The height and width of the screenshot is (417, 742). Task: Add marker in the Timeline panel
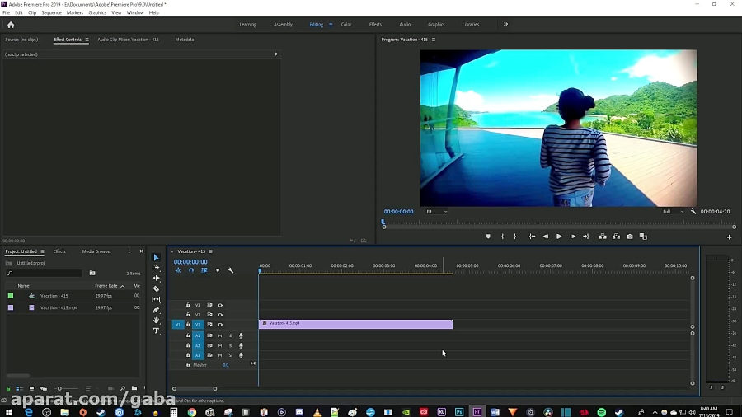pos(218,270)
